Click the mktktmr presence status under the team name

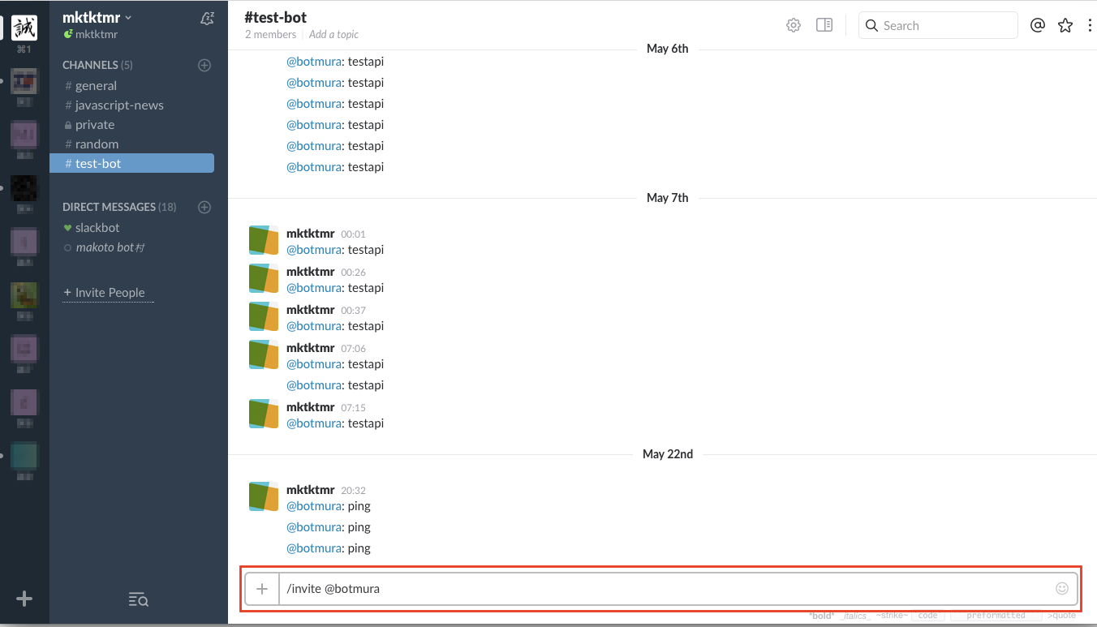[x=91, y=35]
